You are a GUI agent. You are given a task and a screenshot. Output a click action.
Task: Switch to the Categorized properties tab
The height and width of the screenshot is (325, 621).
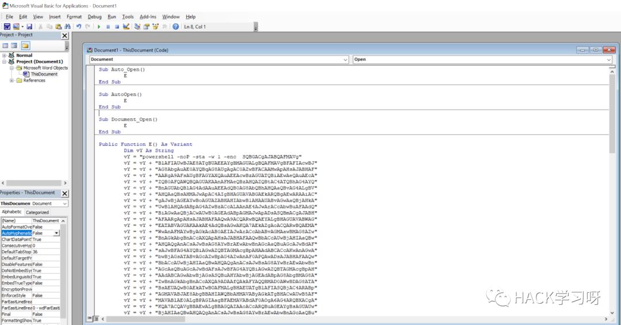tap(37, 212)
